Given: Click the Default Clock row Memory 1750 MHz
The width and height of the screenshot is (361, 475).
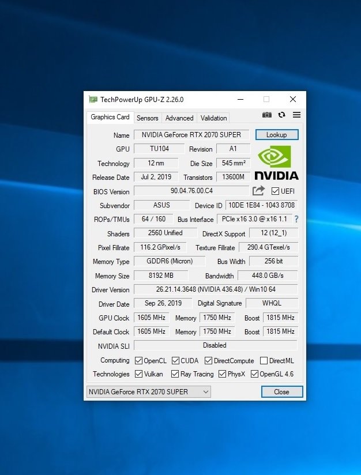Looking at the screenshot, I should pyautogui.click(x=217, y=331).
